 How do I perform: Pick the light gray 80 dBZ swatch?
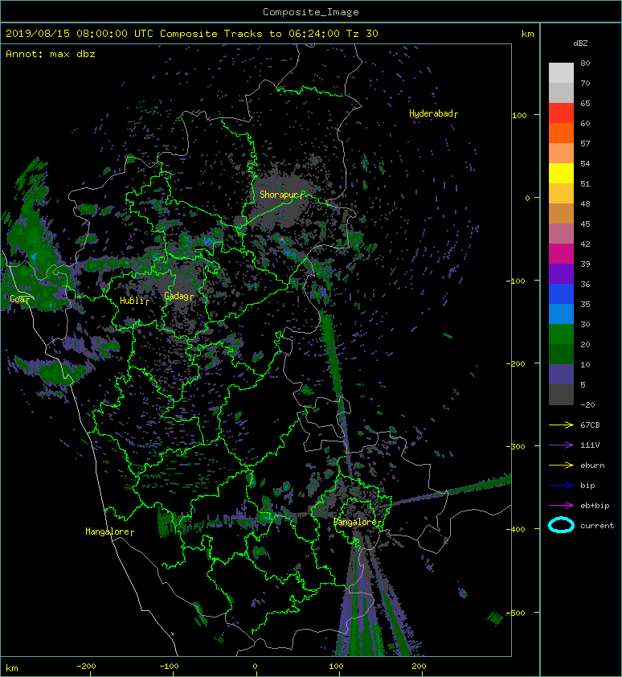coord(561,73)
